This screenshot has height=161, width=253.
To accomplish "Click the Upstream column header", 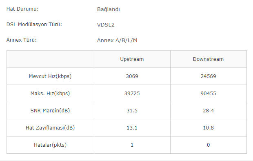I will [x=132, y=59].
